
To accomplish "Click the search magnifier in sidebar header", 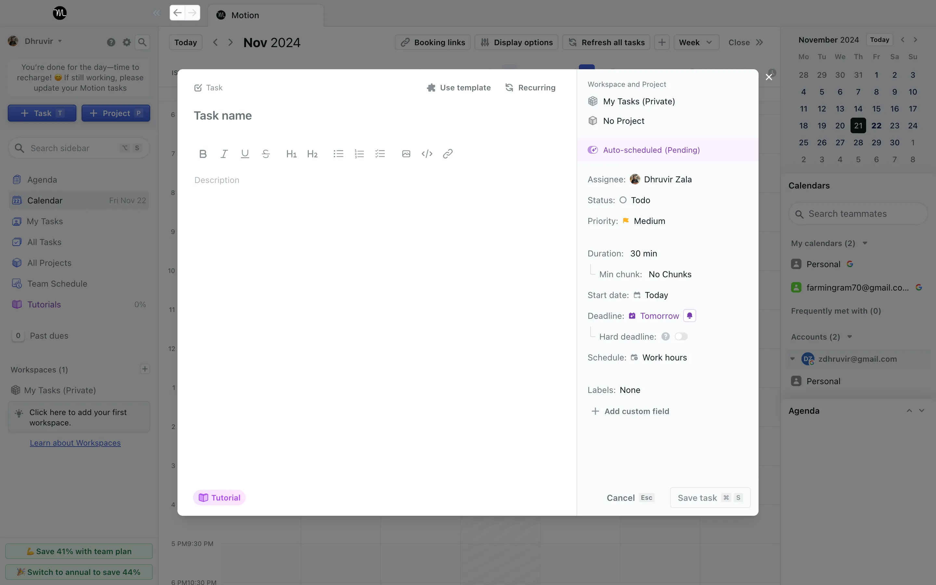I will pos(142,42).
